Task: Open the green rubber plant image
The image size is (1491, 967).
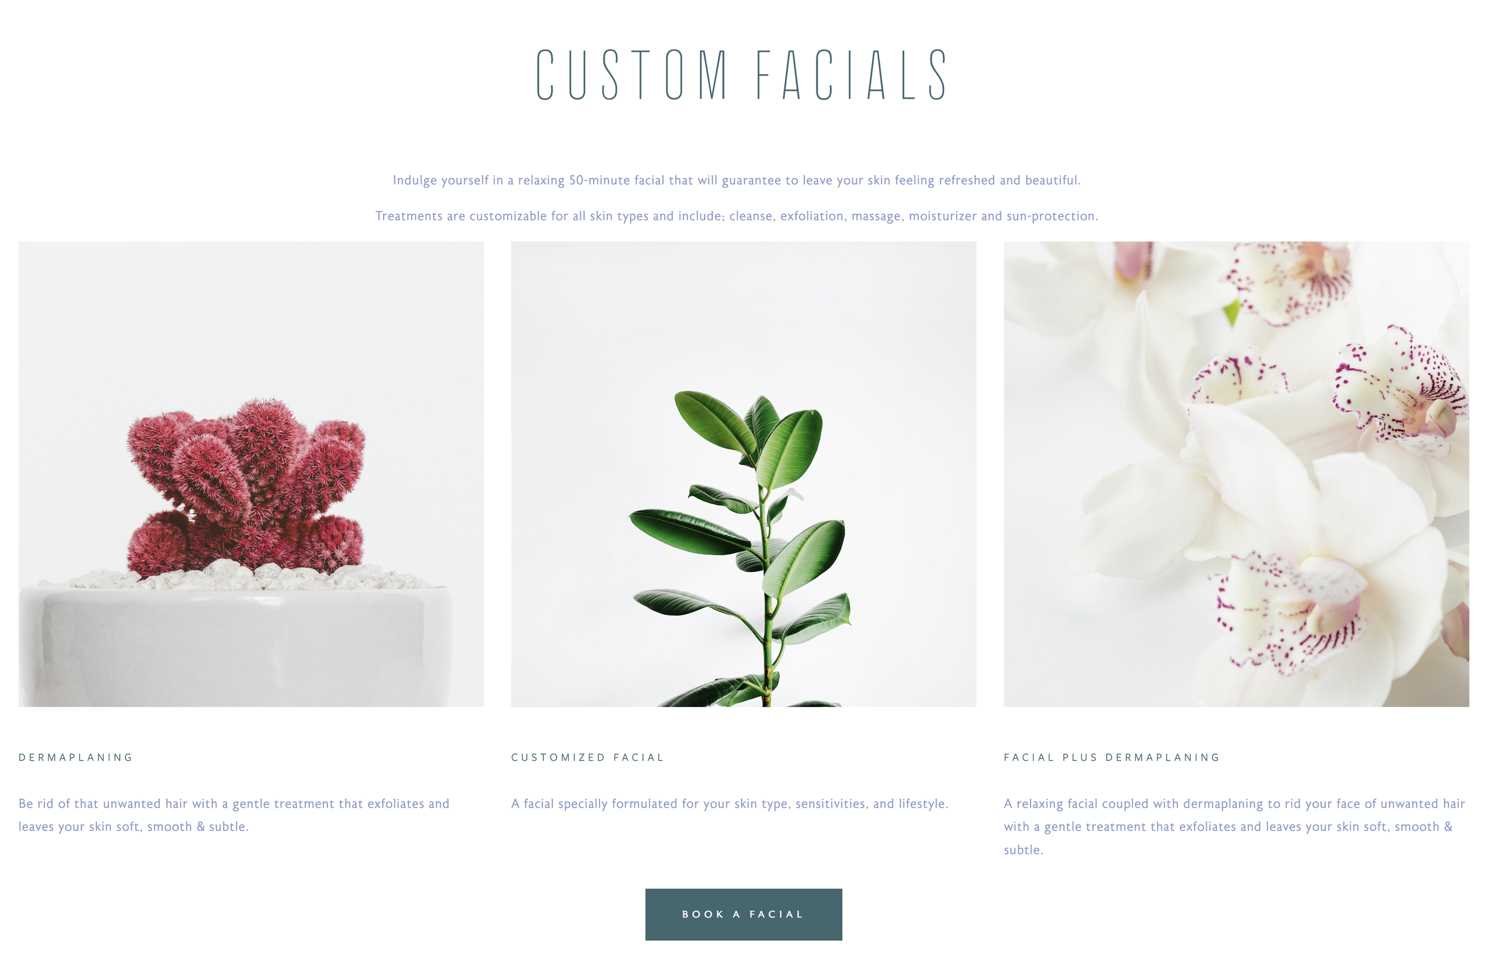Action: coord(744,474)
